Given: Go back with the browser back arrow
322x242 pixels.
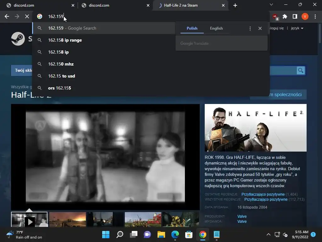Looking at the screenshot, I should [x=7, y=16].
